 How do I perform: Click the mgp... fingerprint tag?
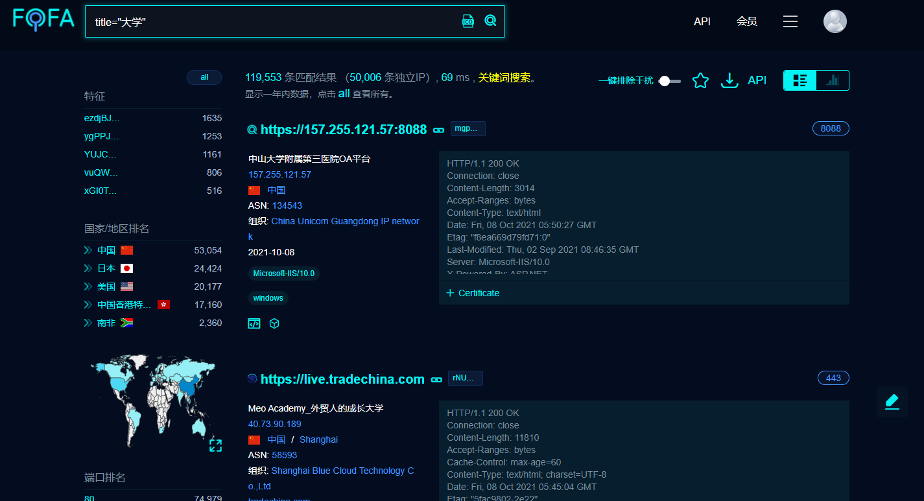[468, 128]
